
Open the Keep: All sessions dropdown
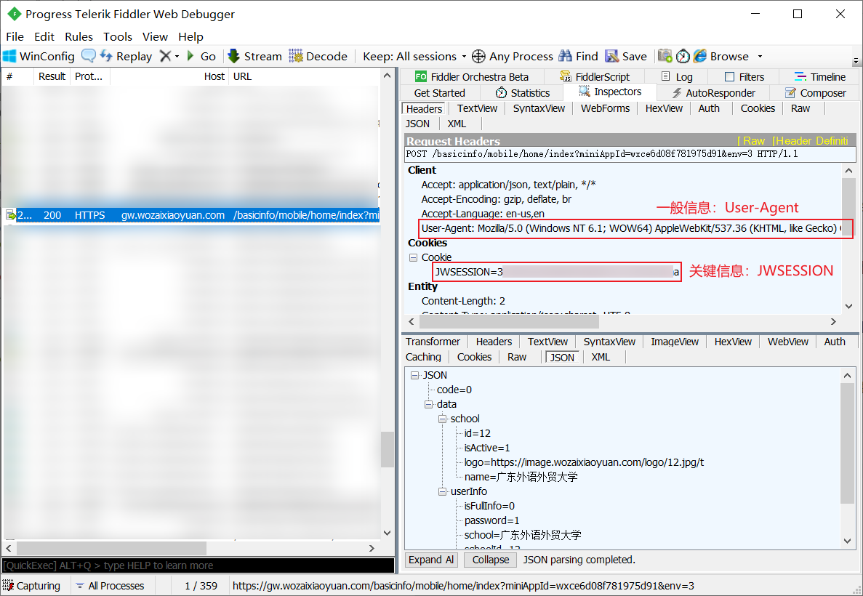[415, 56]
